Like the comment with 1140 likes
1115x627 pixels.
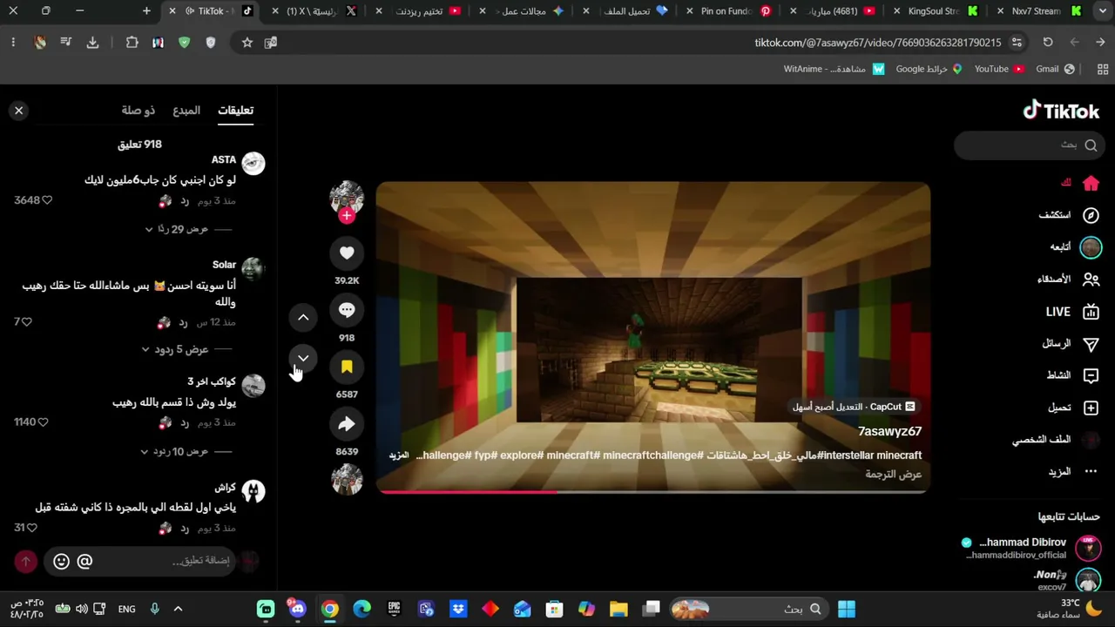click(43, 422)
